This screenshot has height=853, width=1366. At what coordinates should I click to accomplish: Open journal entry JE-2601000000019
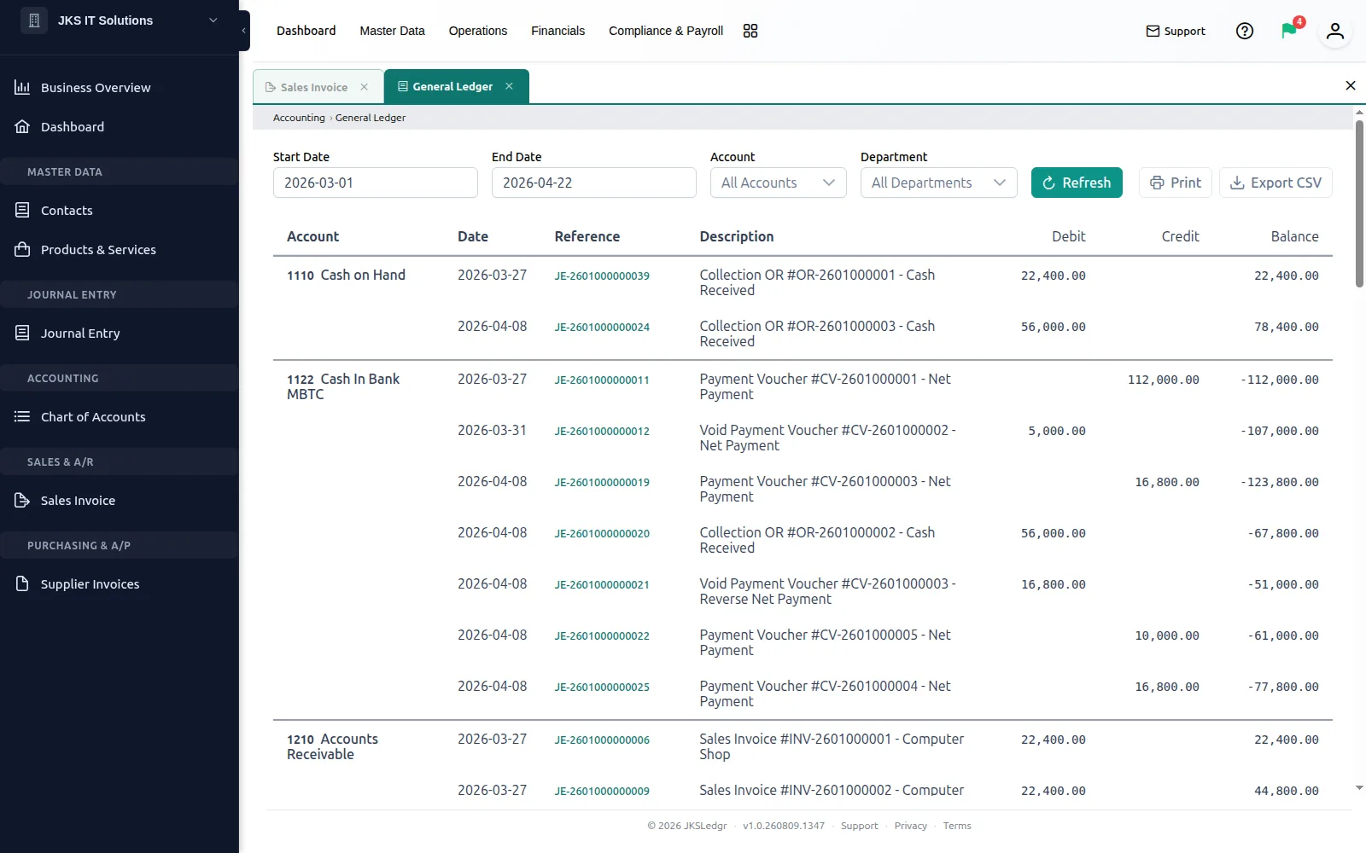[x=602, y=483]
